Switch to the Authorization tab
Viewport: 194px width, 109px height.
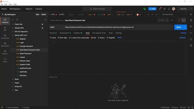click(x=65, y=33)
